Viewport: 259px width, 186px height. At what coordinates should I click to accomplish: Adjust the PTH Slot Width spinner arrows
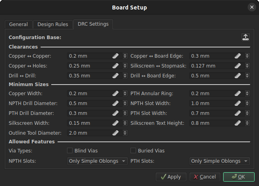pyautogui.click(x=247, y=113)
